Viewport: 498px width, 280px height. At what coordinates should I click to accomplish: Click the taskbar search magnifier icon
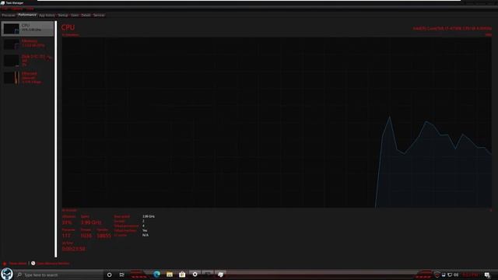tap(19, 275)
